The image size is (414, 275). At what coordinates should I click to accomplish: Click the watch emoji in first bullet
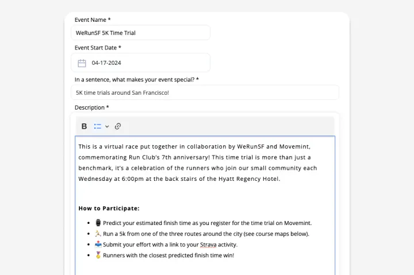[x=98, y=223]
